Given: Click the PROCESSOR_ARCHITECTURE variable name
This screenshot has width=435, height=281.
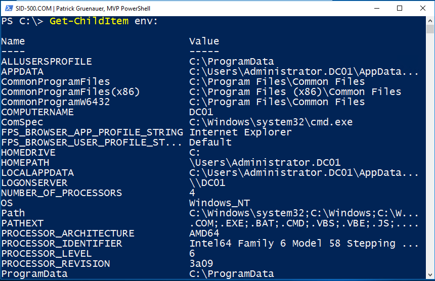Looking at the screenshot, I should pos(68,233).
